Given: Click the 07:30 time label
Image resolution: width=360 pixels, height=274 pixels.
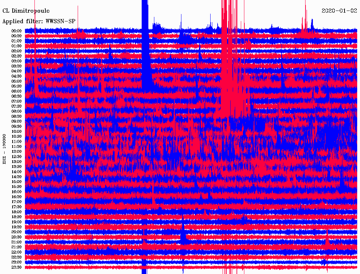Looking at the screenshot, I should point(17,106).
